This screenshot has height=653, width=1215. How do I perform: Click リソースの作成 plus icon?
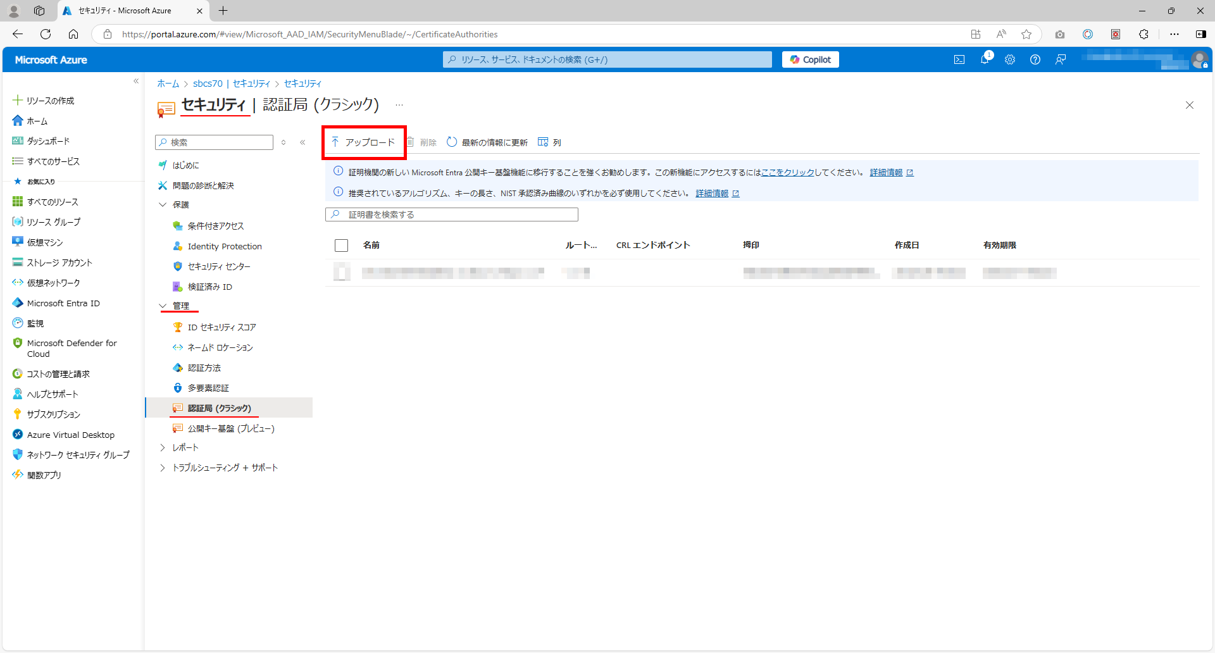coord(18,100)
